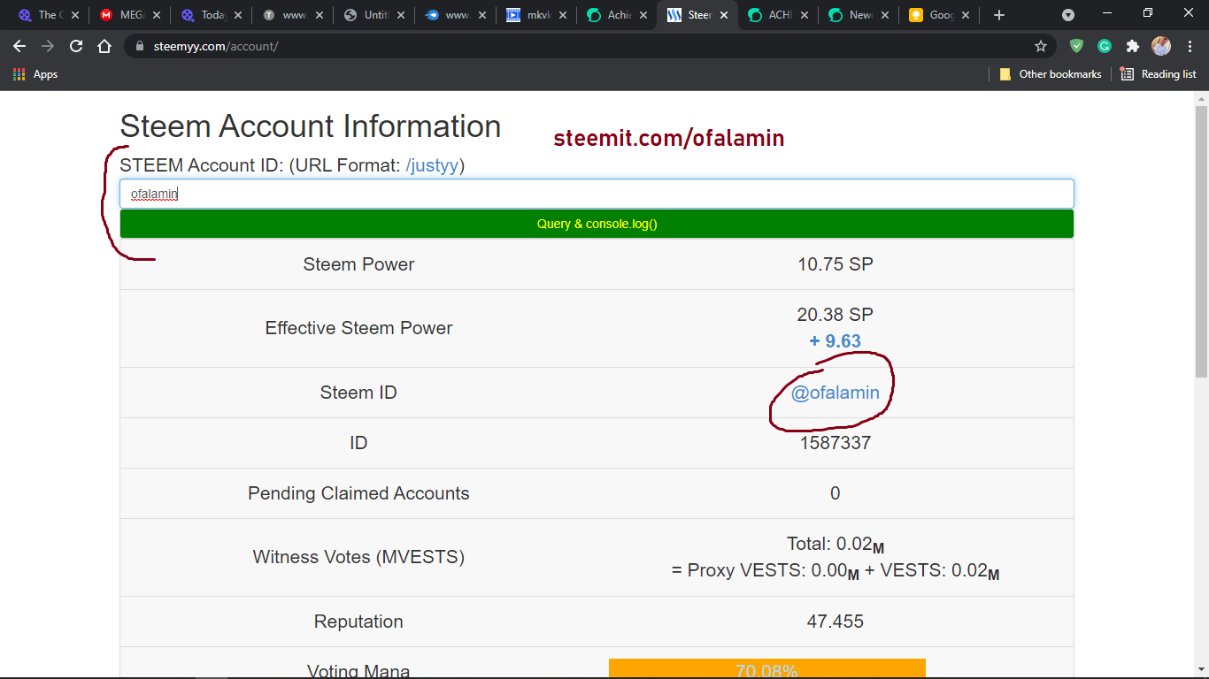Select the ID value 1587337
1209x679 pixels.
[836, 443]
